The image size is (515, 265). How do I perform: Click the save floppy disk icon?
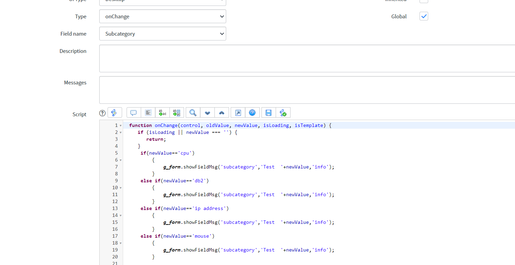pos(269,113)
